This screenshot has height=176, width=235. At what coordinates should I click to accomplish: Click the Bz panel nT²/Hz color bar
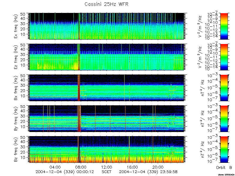224,150
